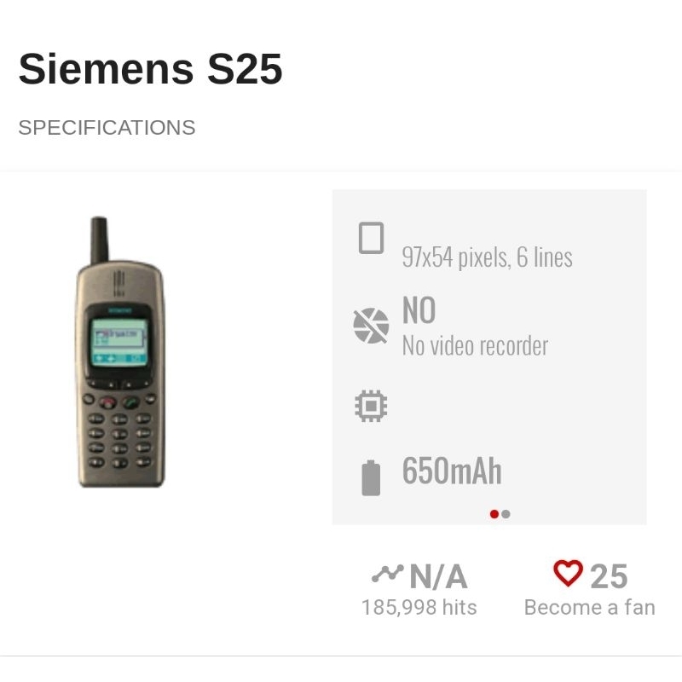Screen dimensions: 682x682
Task: Open the SPECIFICATIONS section
Action: click(x=107, y=127)
